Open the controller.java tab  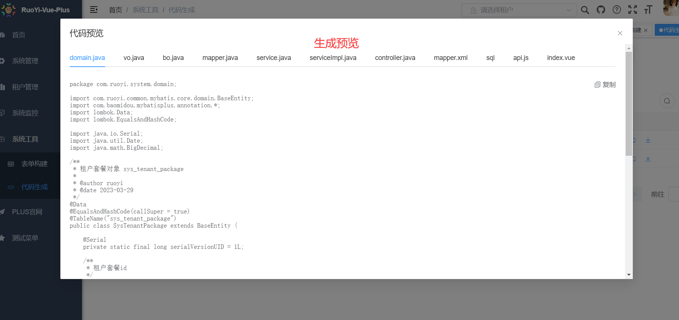pos(395,58)
